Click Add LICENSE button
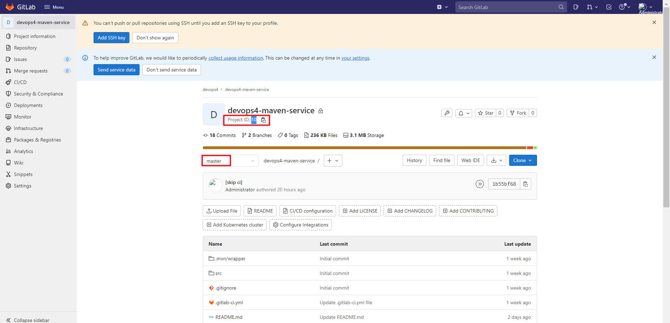Image resolution: width=670 pixels, height=323 pixels. (360, 211)
